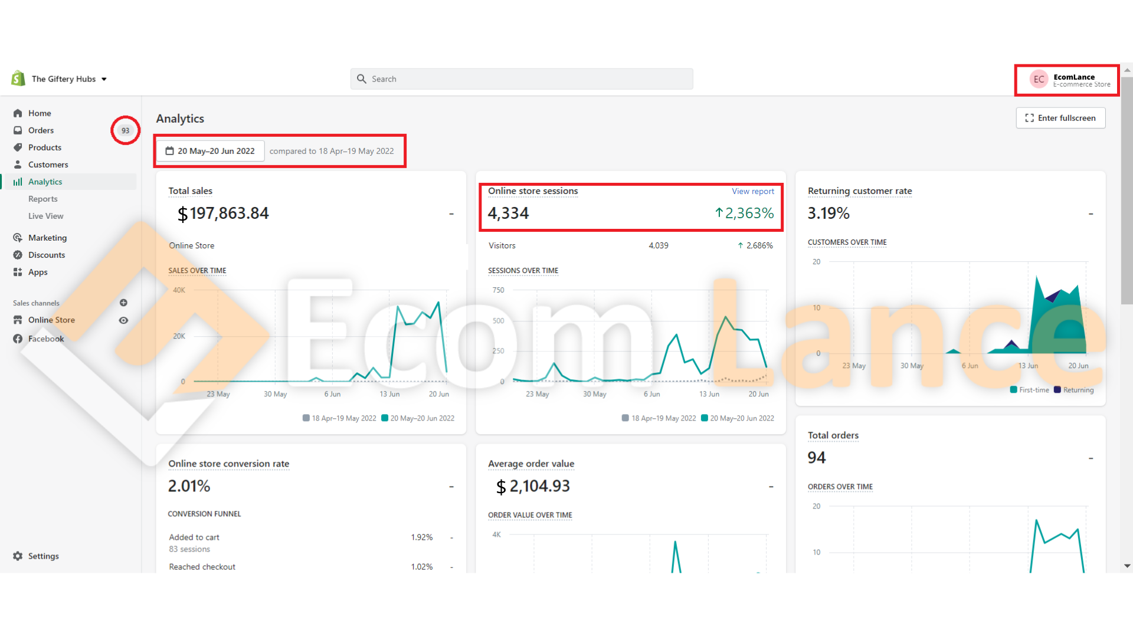
Task: Select Live View in sidebar
Action: [x=46, y=216]
